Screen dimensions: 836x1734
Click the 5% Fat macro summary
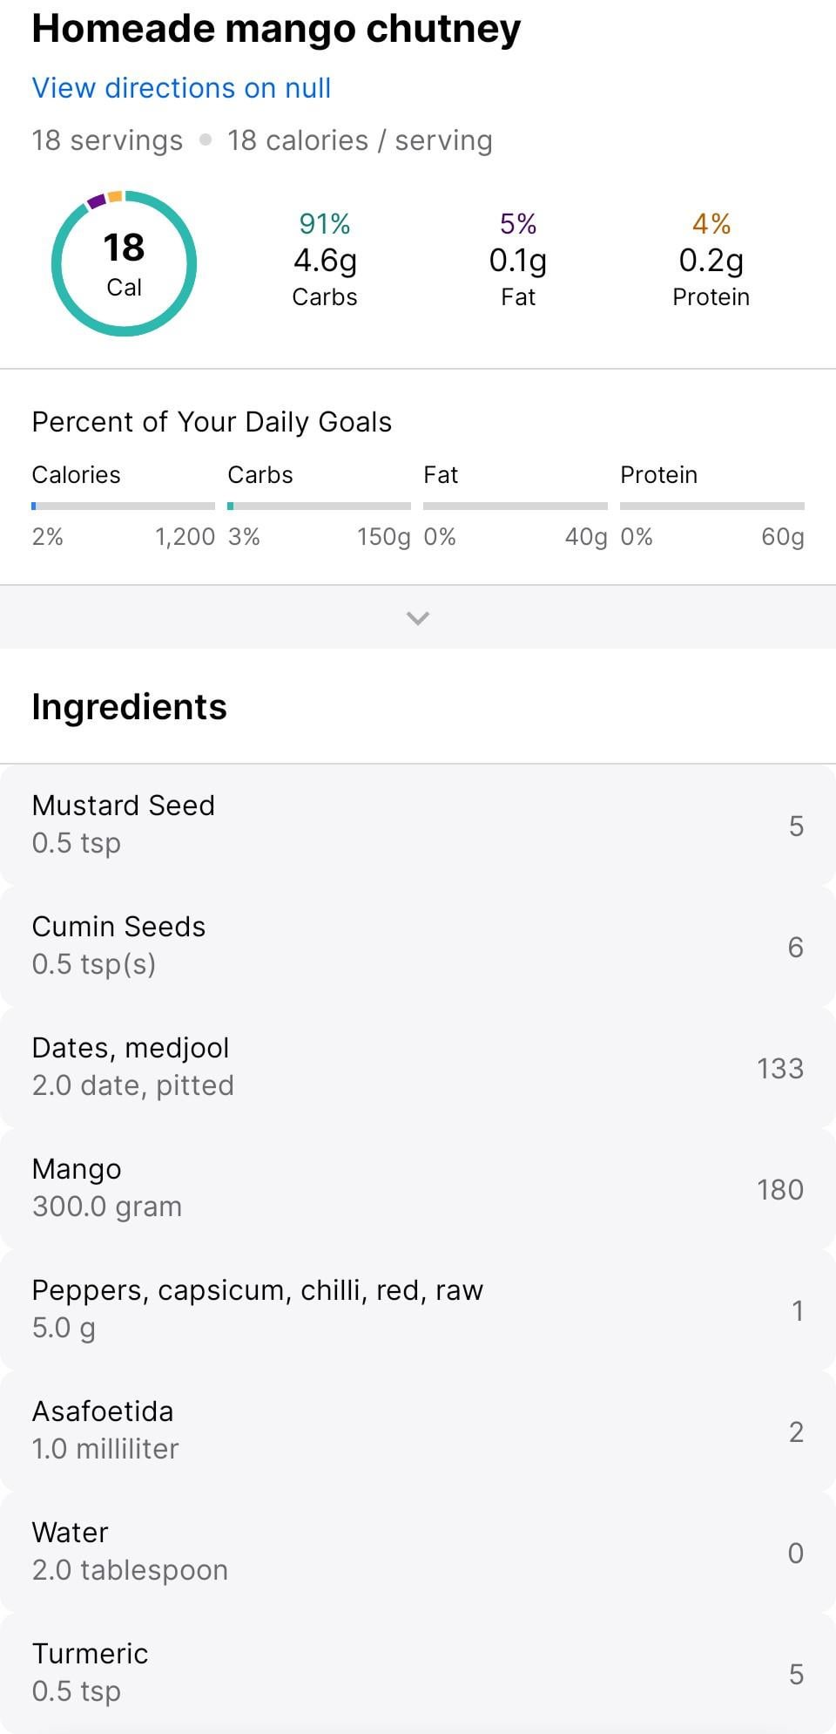(x=518, y=260)
